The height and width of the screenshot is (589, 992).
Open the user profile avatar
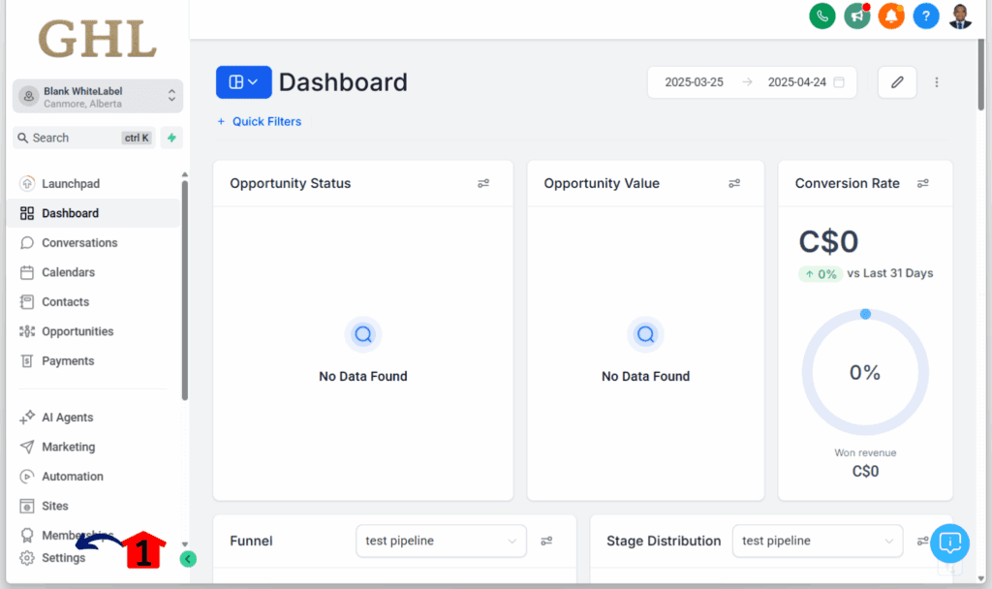point(960,15)
